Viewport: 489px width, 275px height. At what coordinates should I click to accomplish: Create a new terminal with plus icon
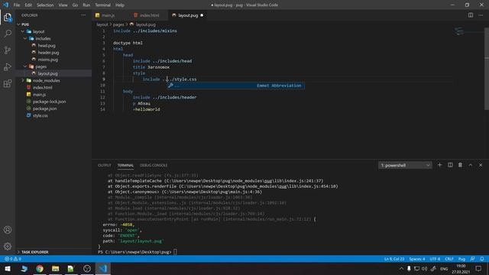(440, 165)
